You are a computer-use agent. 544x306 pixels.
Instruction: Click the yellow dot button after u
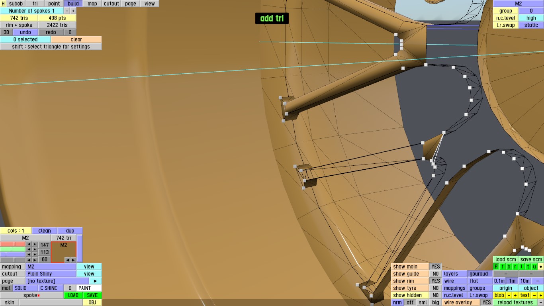pyautogui.click(x=541, y=267)
